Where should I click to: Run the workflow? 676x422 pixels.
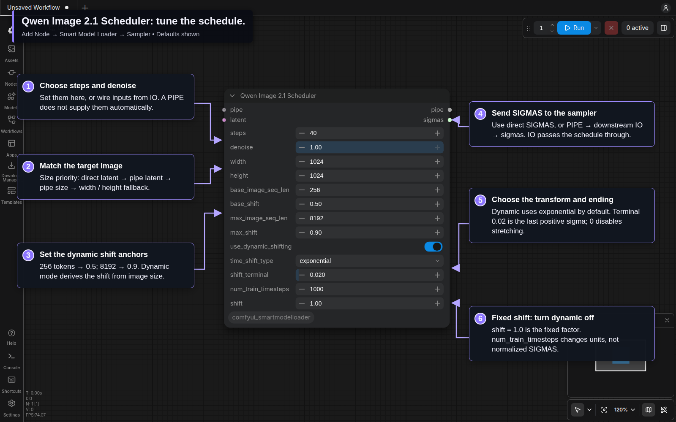click(574, 28)
